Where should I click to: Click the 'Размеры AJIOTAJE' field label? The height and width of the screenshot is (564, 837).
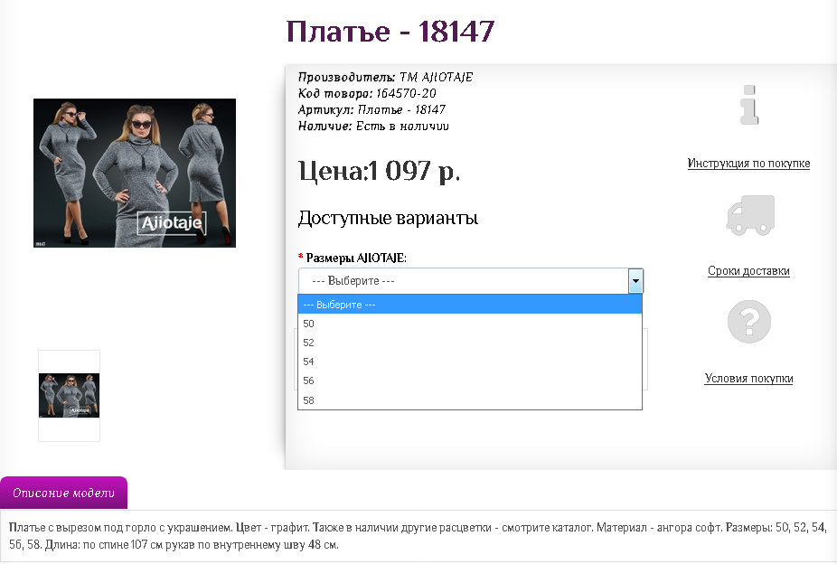(356, 258)
